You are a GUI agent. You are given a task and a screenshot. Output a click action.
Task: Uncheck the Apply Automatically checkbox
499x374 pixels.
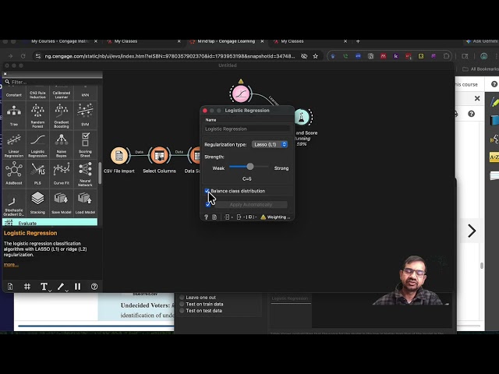(208, 204)
